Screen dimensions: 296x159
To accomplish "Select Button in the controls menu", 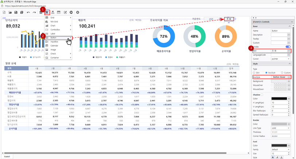I will click(54, 37).
